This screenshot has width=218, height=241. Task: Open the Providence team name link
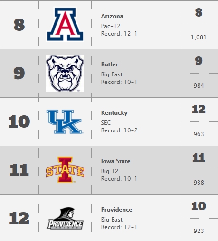116,210
